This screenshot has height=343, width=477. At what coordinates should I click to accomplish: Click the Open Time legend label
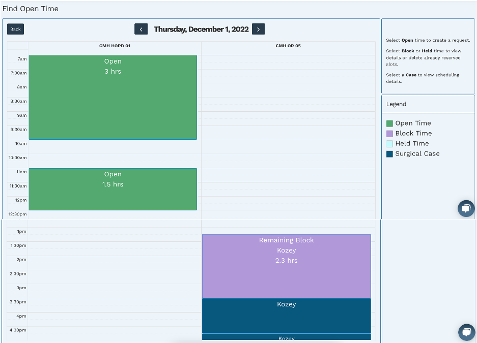click(x=413, y=123)
